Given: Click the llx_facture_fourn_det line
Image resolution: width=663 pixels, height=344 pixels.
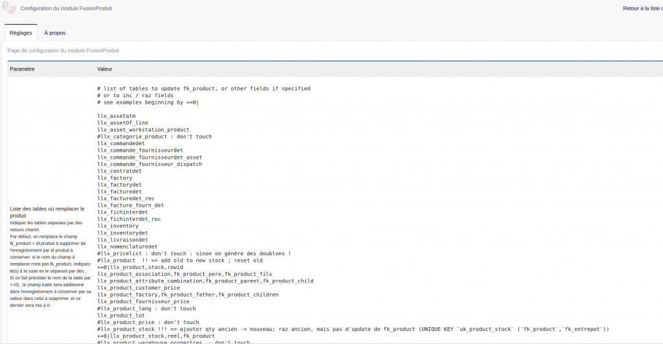Looking at the screenshot, I should [131, 205].
